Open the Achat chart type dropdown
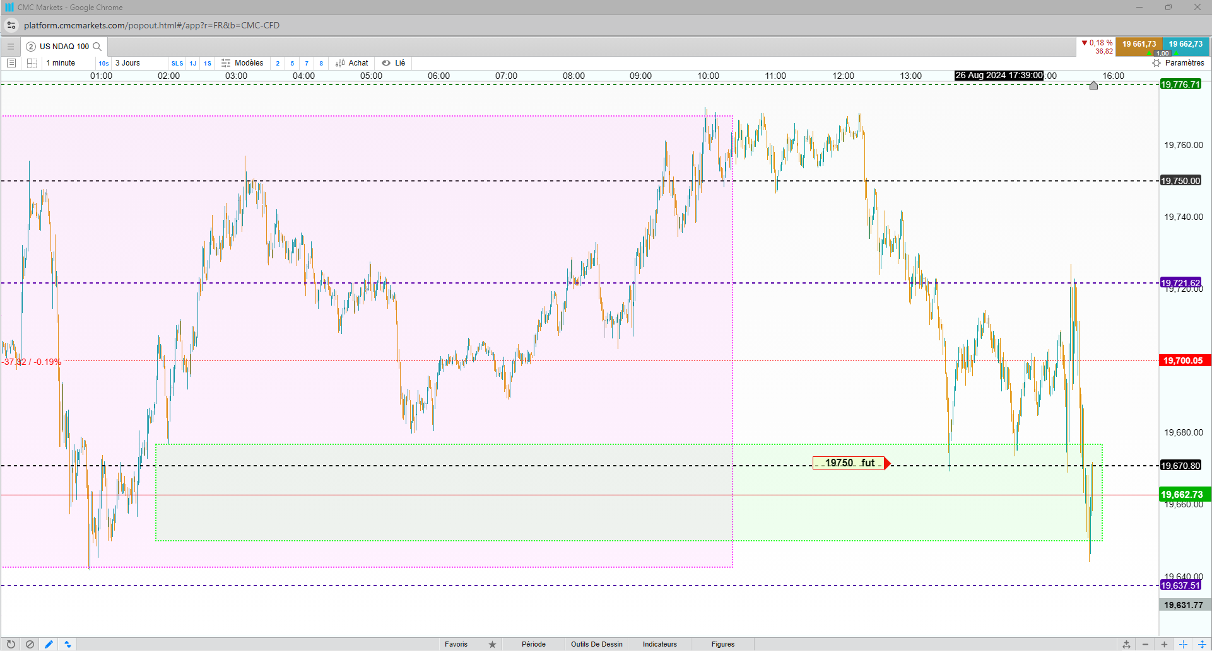The width and height of the screenshot is (1212, 651). click(352, 63)
